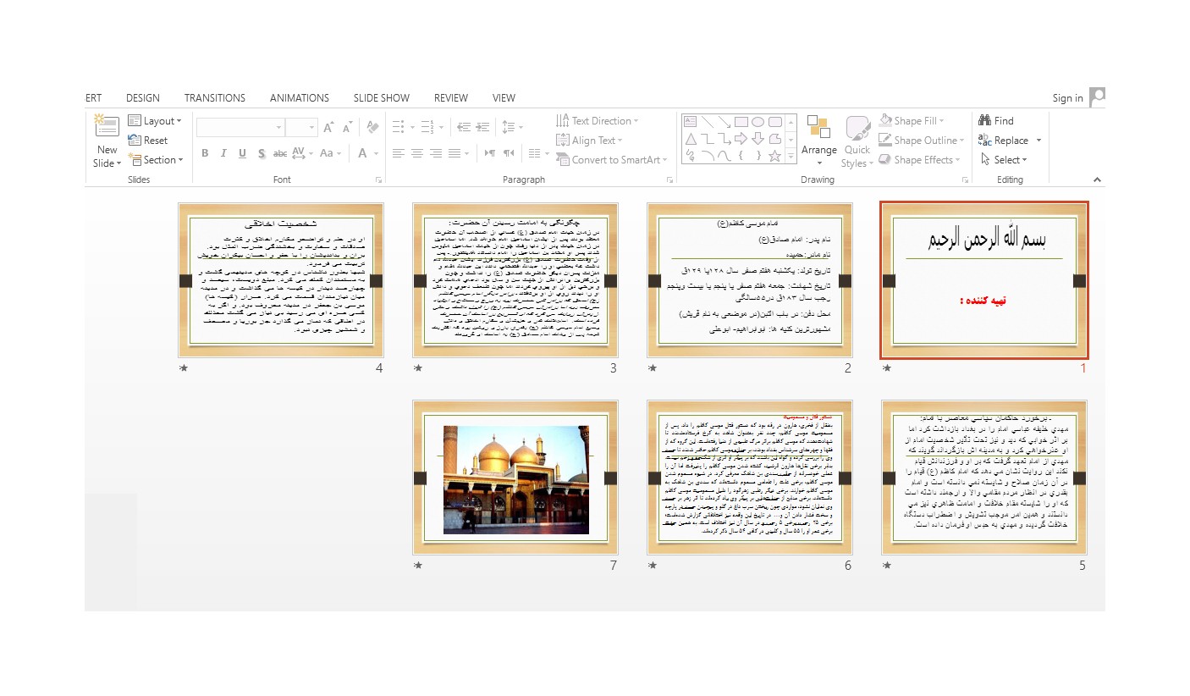Select the Rectangle shape in gallery
The image size is (1190, 696).
[741, 121]
